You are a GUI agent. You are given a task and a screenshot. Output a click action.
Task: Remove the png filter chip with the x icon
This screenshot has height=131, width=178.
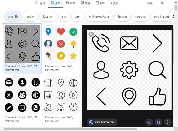[x=16, y=17]
